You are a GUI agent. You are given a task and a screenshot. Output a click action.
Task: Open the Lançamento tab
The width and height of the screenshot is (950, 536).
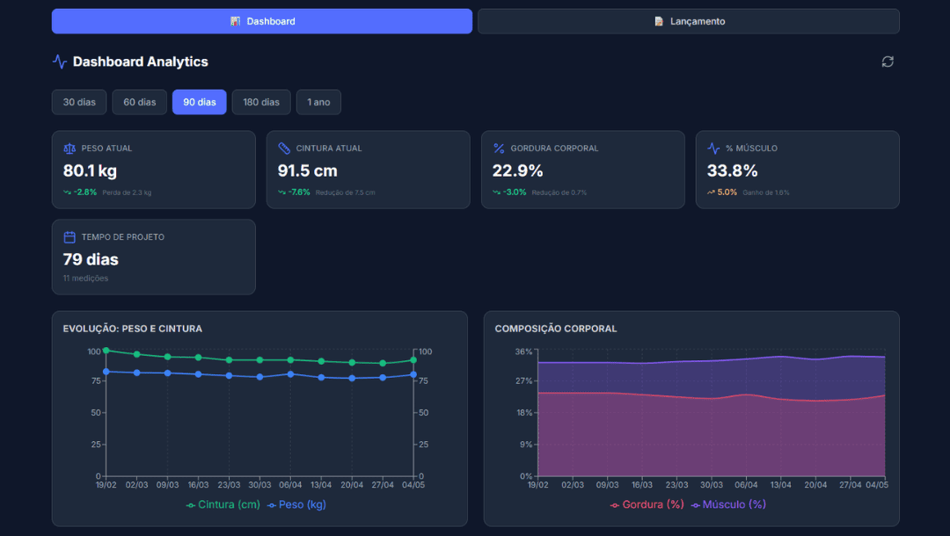click(688, 21)
